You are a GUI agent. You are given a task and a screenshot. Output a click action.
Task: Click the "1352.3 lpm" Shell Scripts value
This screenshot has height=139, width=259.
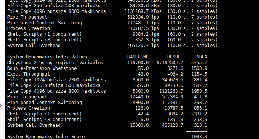click(x=145, y=40)
